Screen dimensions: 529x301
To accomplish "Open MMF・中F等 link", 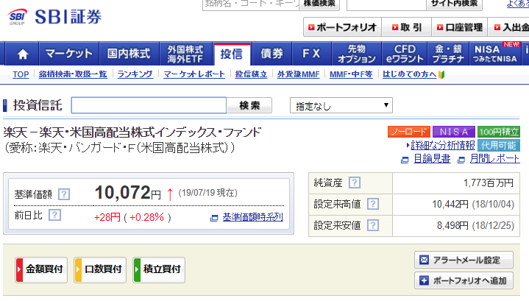I will pyautogui.click(x=351, y=74).
